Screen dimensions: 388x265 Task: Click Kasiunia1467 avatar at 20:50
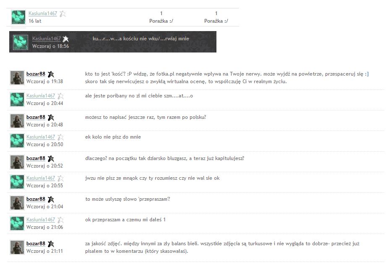[x=17, y=141]
